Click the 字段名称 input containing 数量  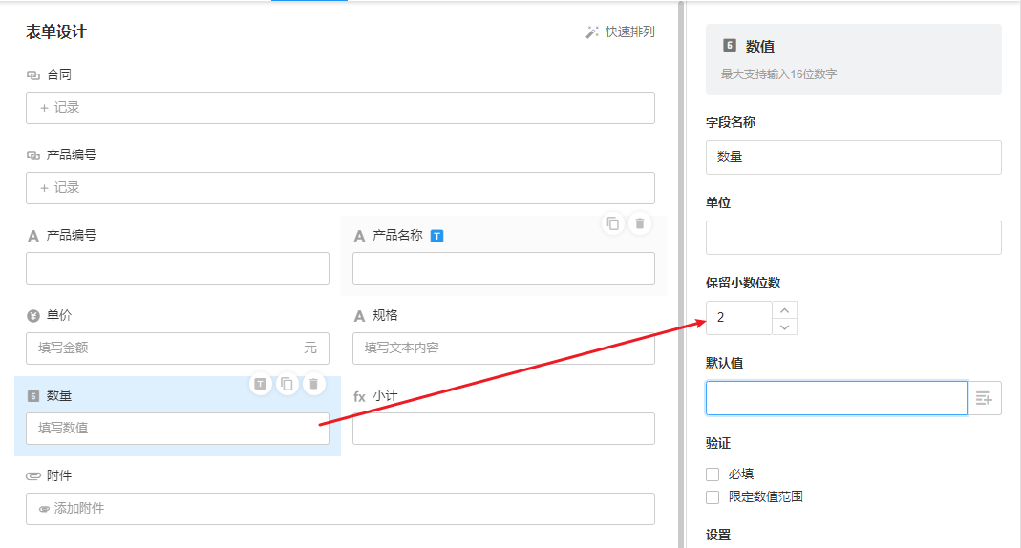pos(853,158)
